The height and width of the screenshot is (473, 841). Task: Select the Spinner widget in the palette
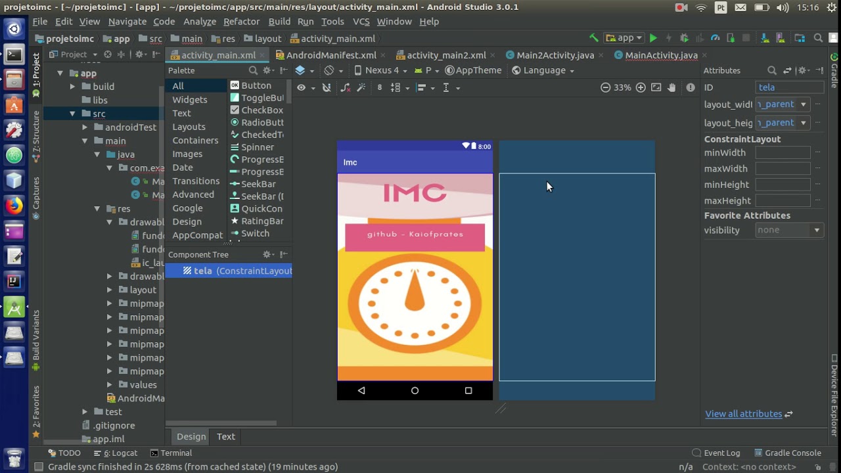coord(257,147)
